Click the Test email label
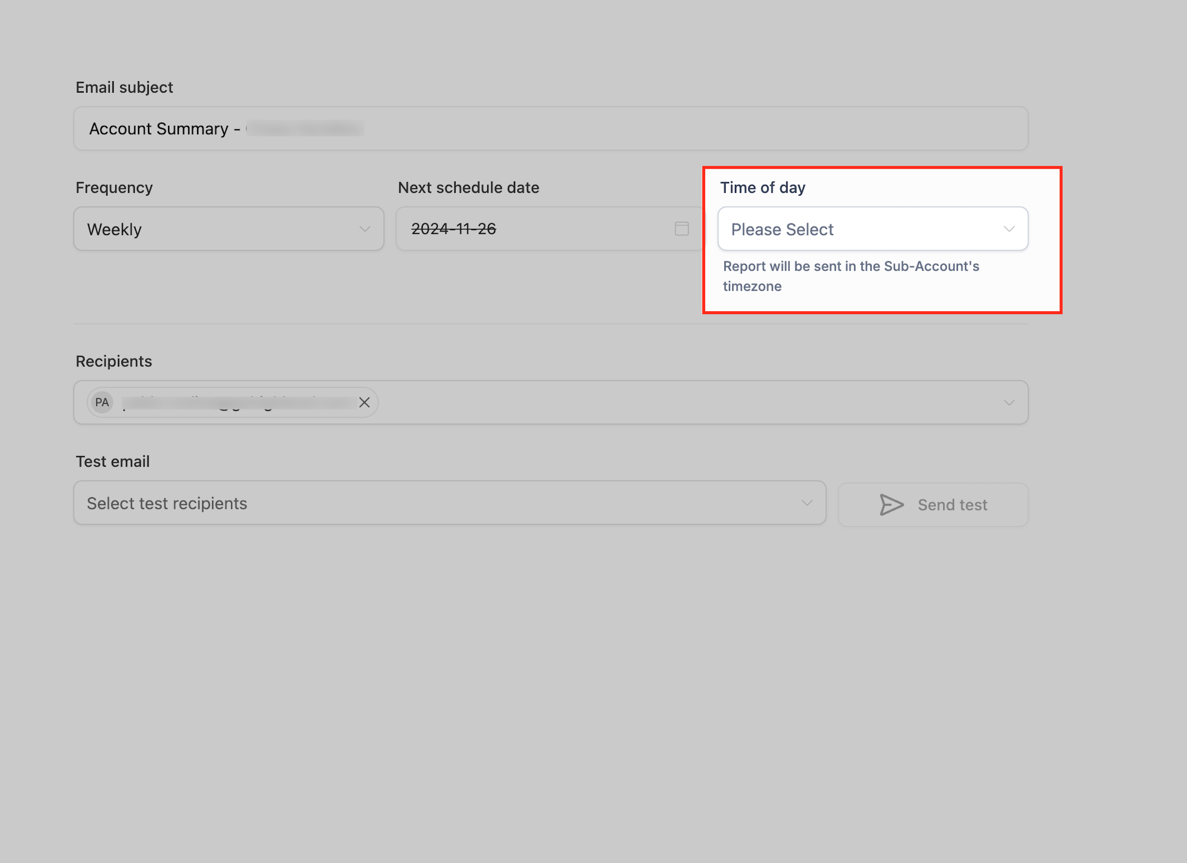 click(112, 462)
